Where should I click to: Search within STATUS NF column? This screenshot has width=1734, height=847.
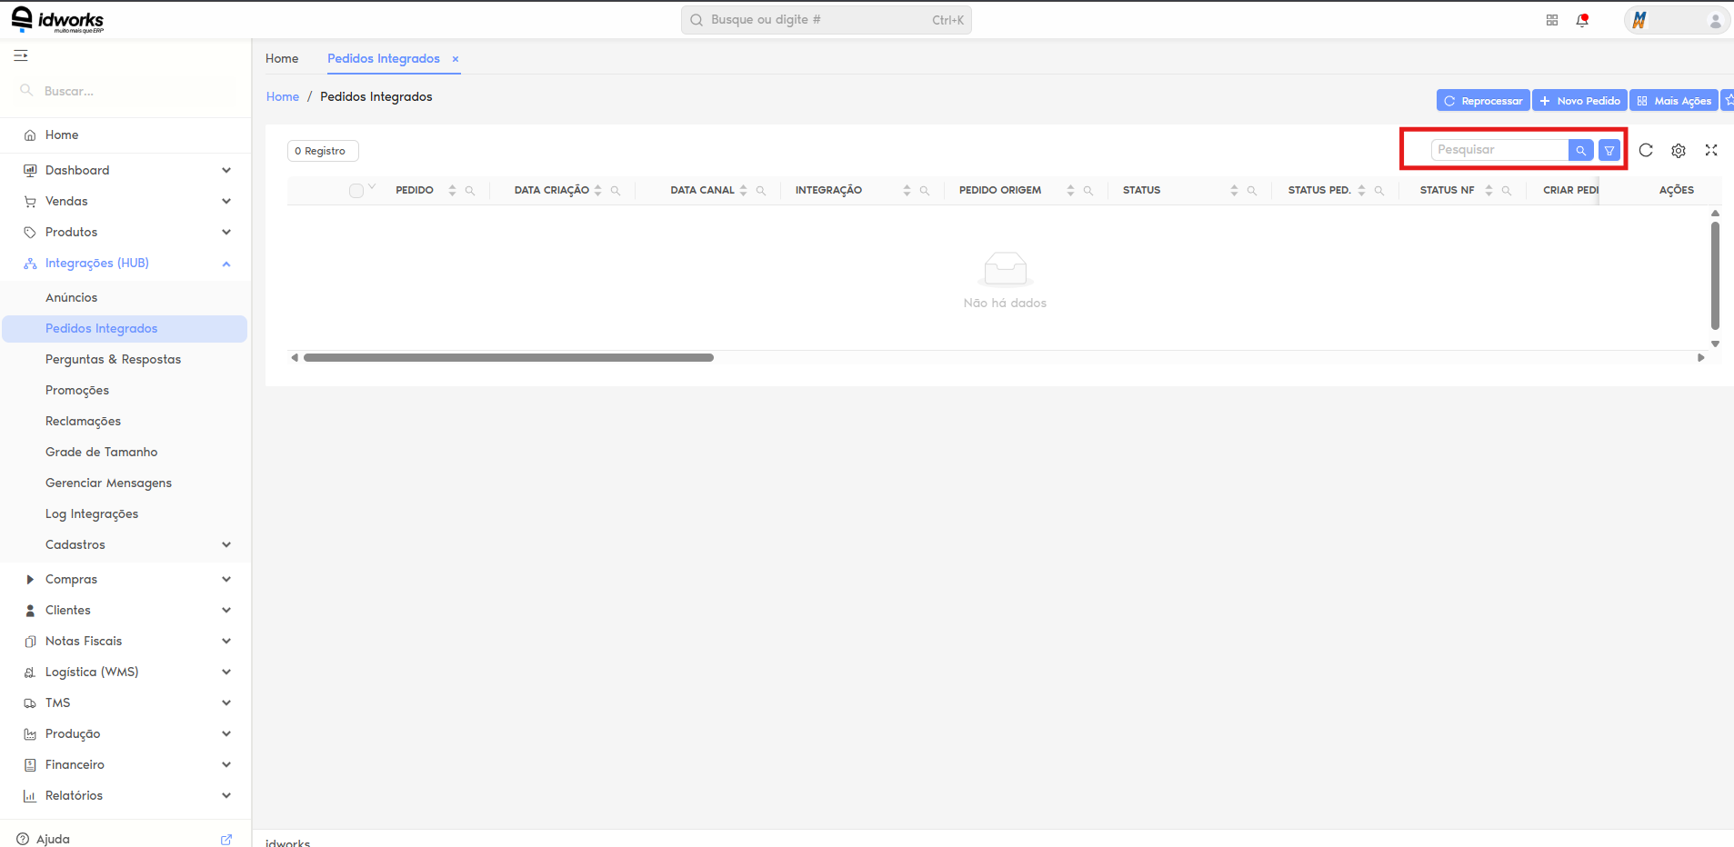click(1507, 190)
